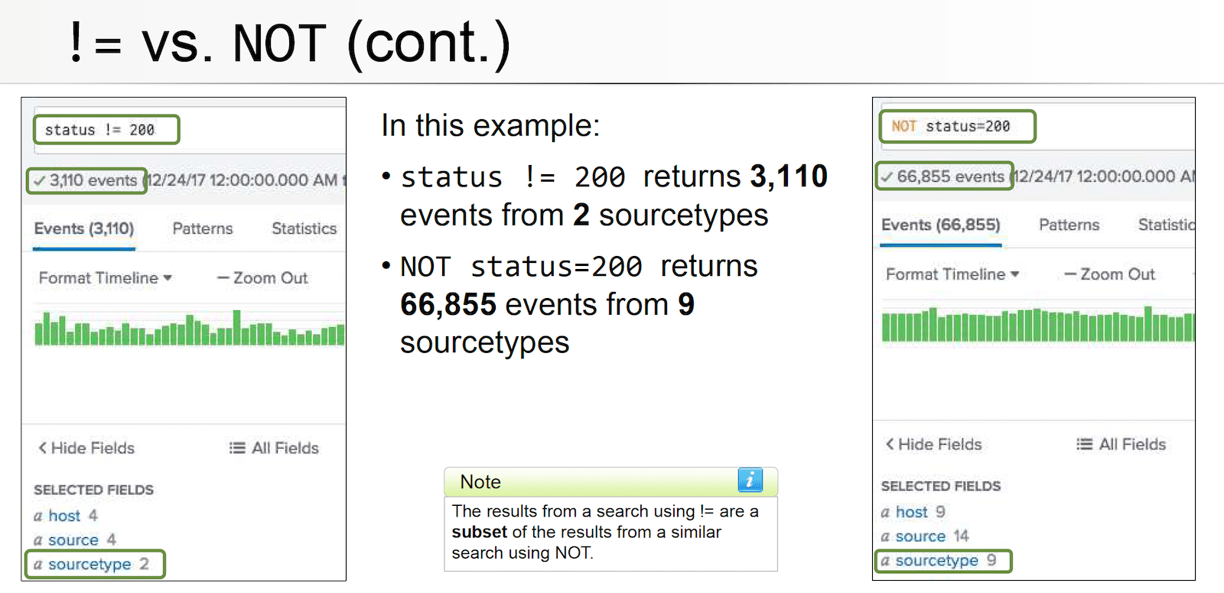Viewport: 1224px width, 593px height.
Task: Click the All Fields list icon in right panel
Action: [x=1084, y=444]
